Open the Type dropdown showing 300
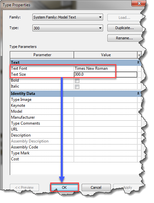This screenshot has height=203, width=154. point(68,28)
